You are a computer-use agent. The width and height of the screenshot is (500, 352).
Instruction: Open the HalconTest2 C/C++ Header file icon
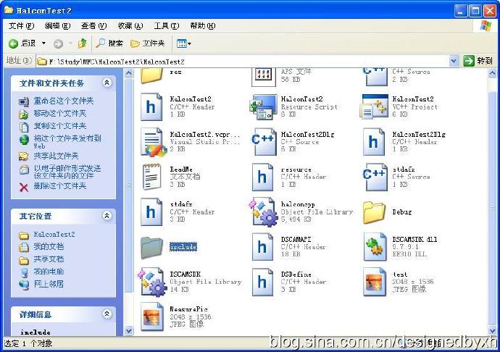pyautogui.click(x=151, y=106)
